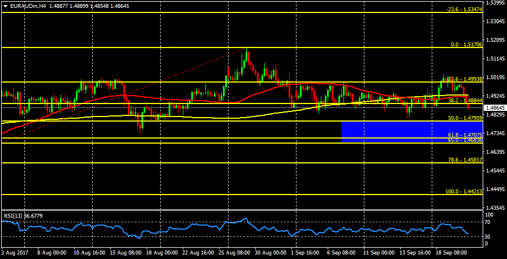Select the 23.6 - 1.49938 Fibonacci level label
The image size is (507, 259).
(x=464, y=79)
